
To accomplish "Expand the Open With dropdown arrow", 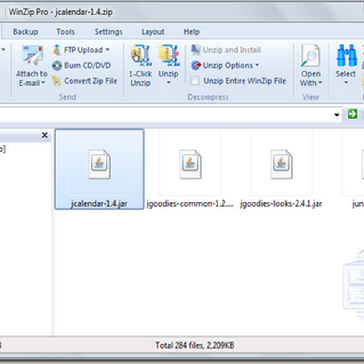I will coord(320,82).
